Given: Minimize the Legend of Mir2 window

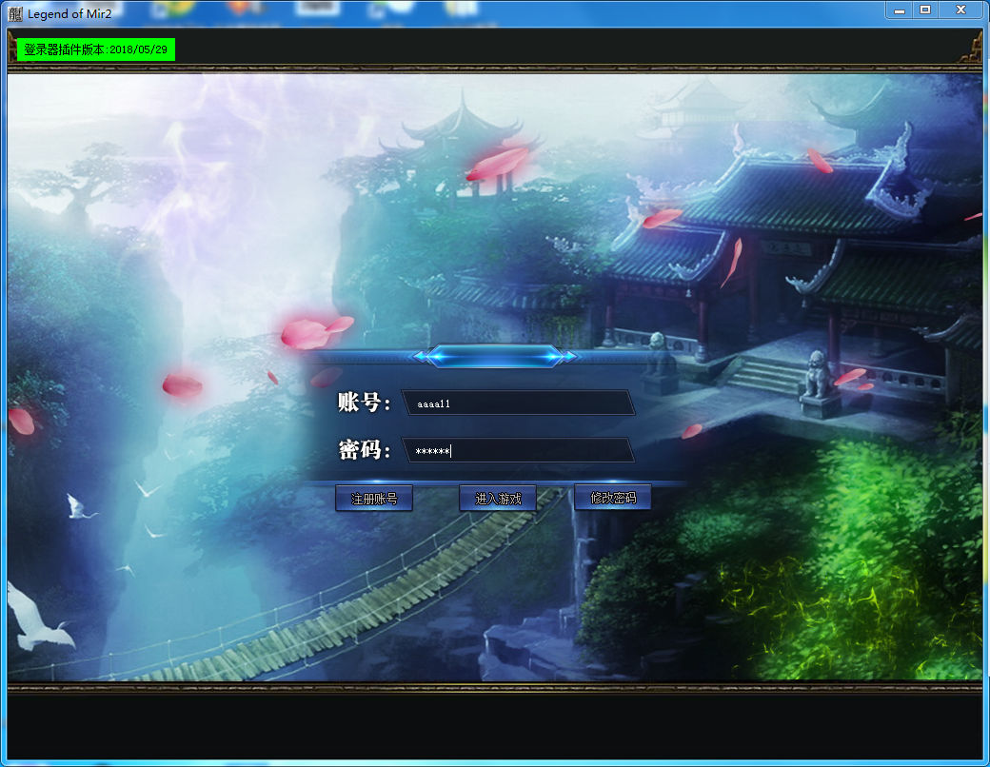Looking at the screenshot, I should [x=899, y=10].
